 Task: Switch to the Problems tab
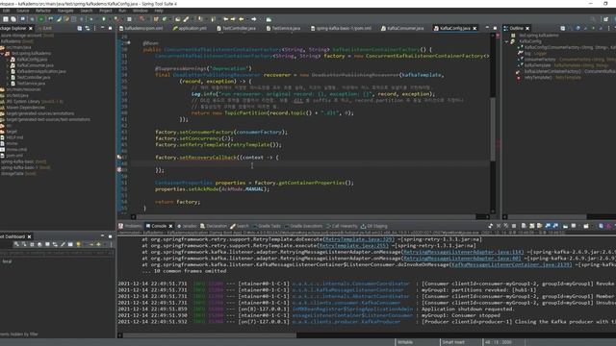130,226
